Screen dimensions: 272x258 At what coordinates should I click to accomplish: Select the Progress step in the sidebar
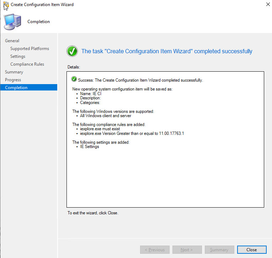(13, 80)
